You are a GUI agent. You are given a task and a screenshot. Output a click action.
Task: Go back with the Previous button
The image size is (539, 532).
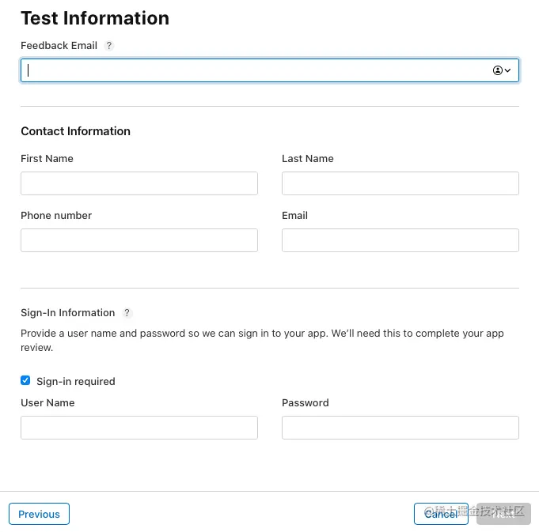[40, 514]
